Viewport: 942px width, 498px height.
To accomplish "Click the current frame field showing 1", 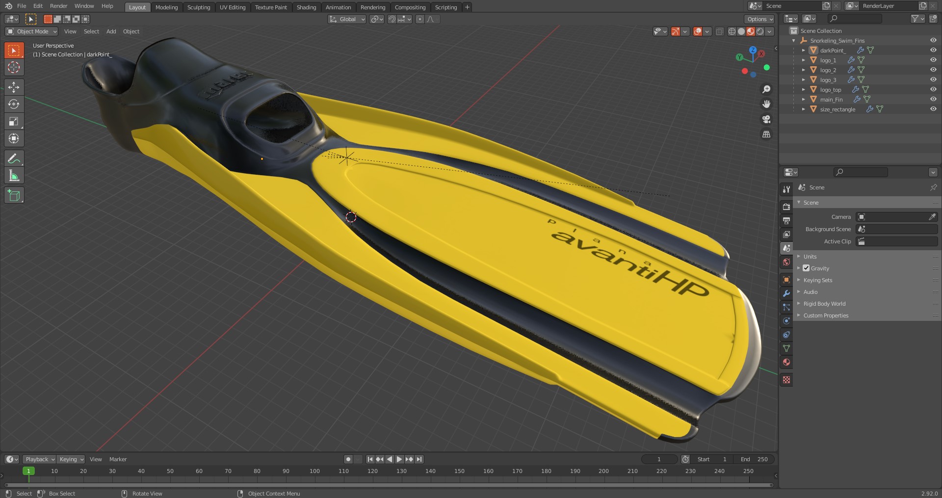I will pyautogui.click(x=659, y=459).
